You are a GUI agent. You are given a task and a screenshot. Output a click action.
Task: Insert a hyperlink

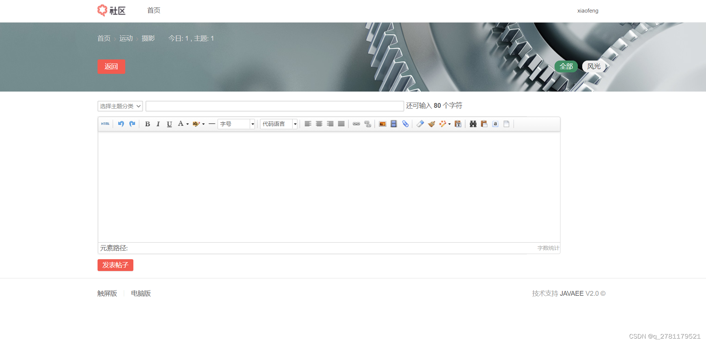[x=357, y=124]
